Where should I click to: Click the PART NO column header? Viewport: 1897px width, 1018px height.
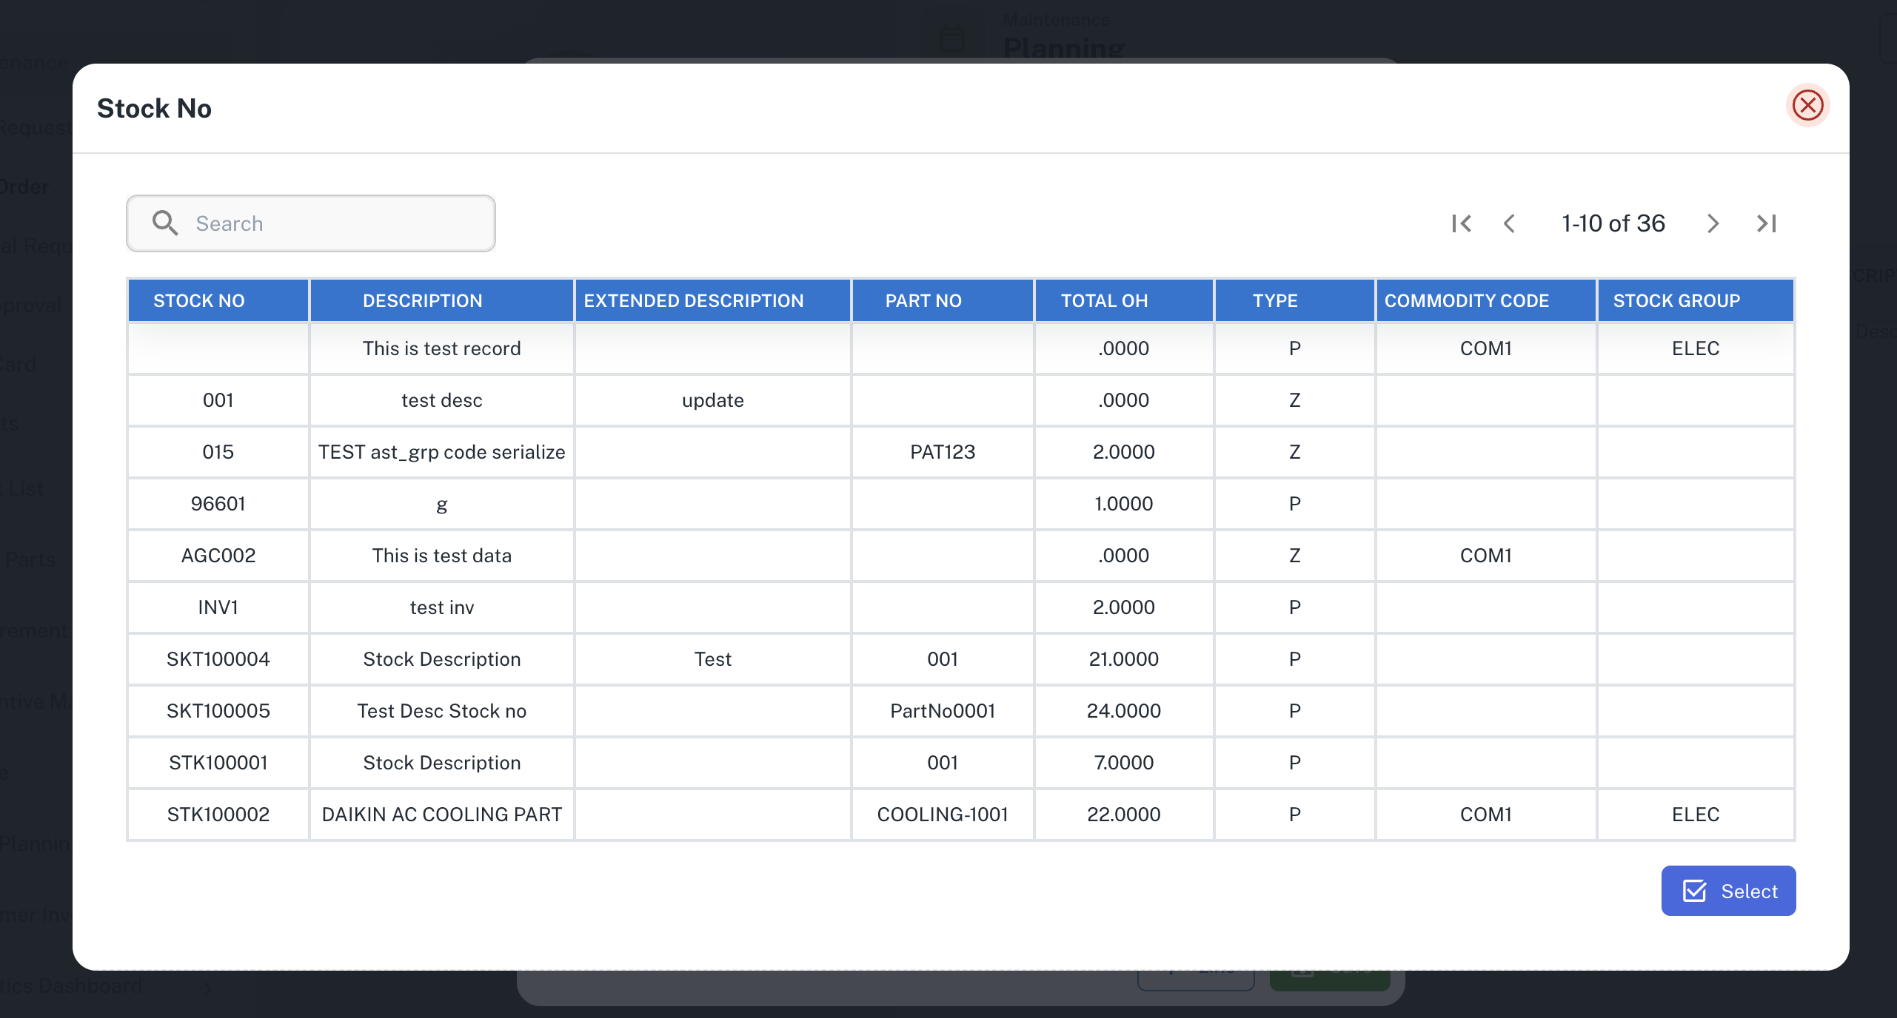click(923, 301)
